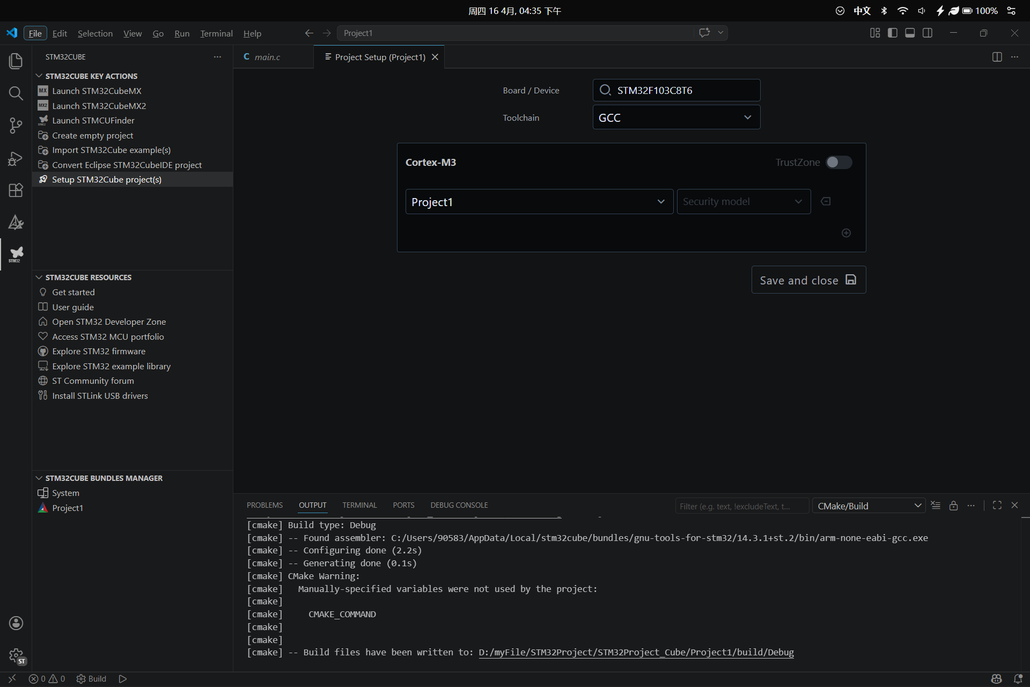Switch to the PROBLEMS panel tab
1030x687 pixels.
[264, 506]
